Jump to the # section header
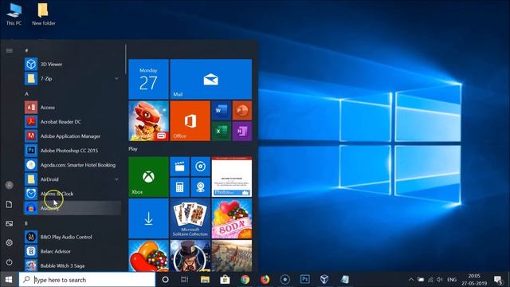This screenshot has width=510, height=287. point(26,50)
